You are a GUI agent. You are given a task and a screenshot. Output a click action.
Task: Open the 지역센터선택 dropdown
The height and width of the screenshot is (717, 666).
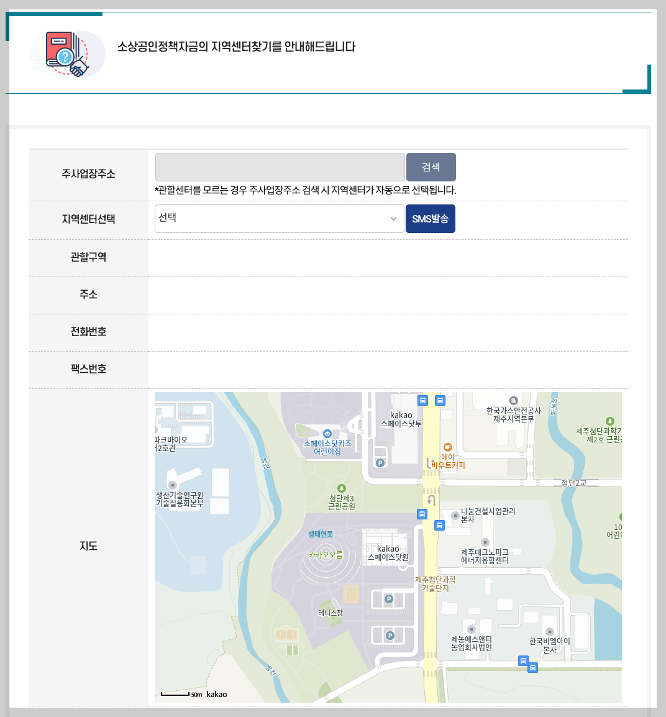pos(280,219)
